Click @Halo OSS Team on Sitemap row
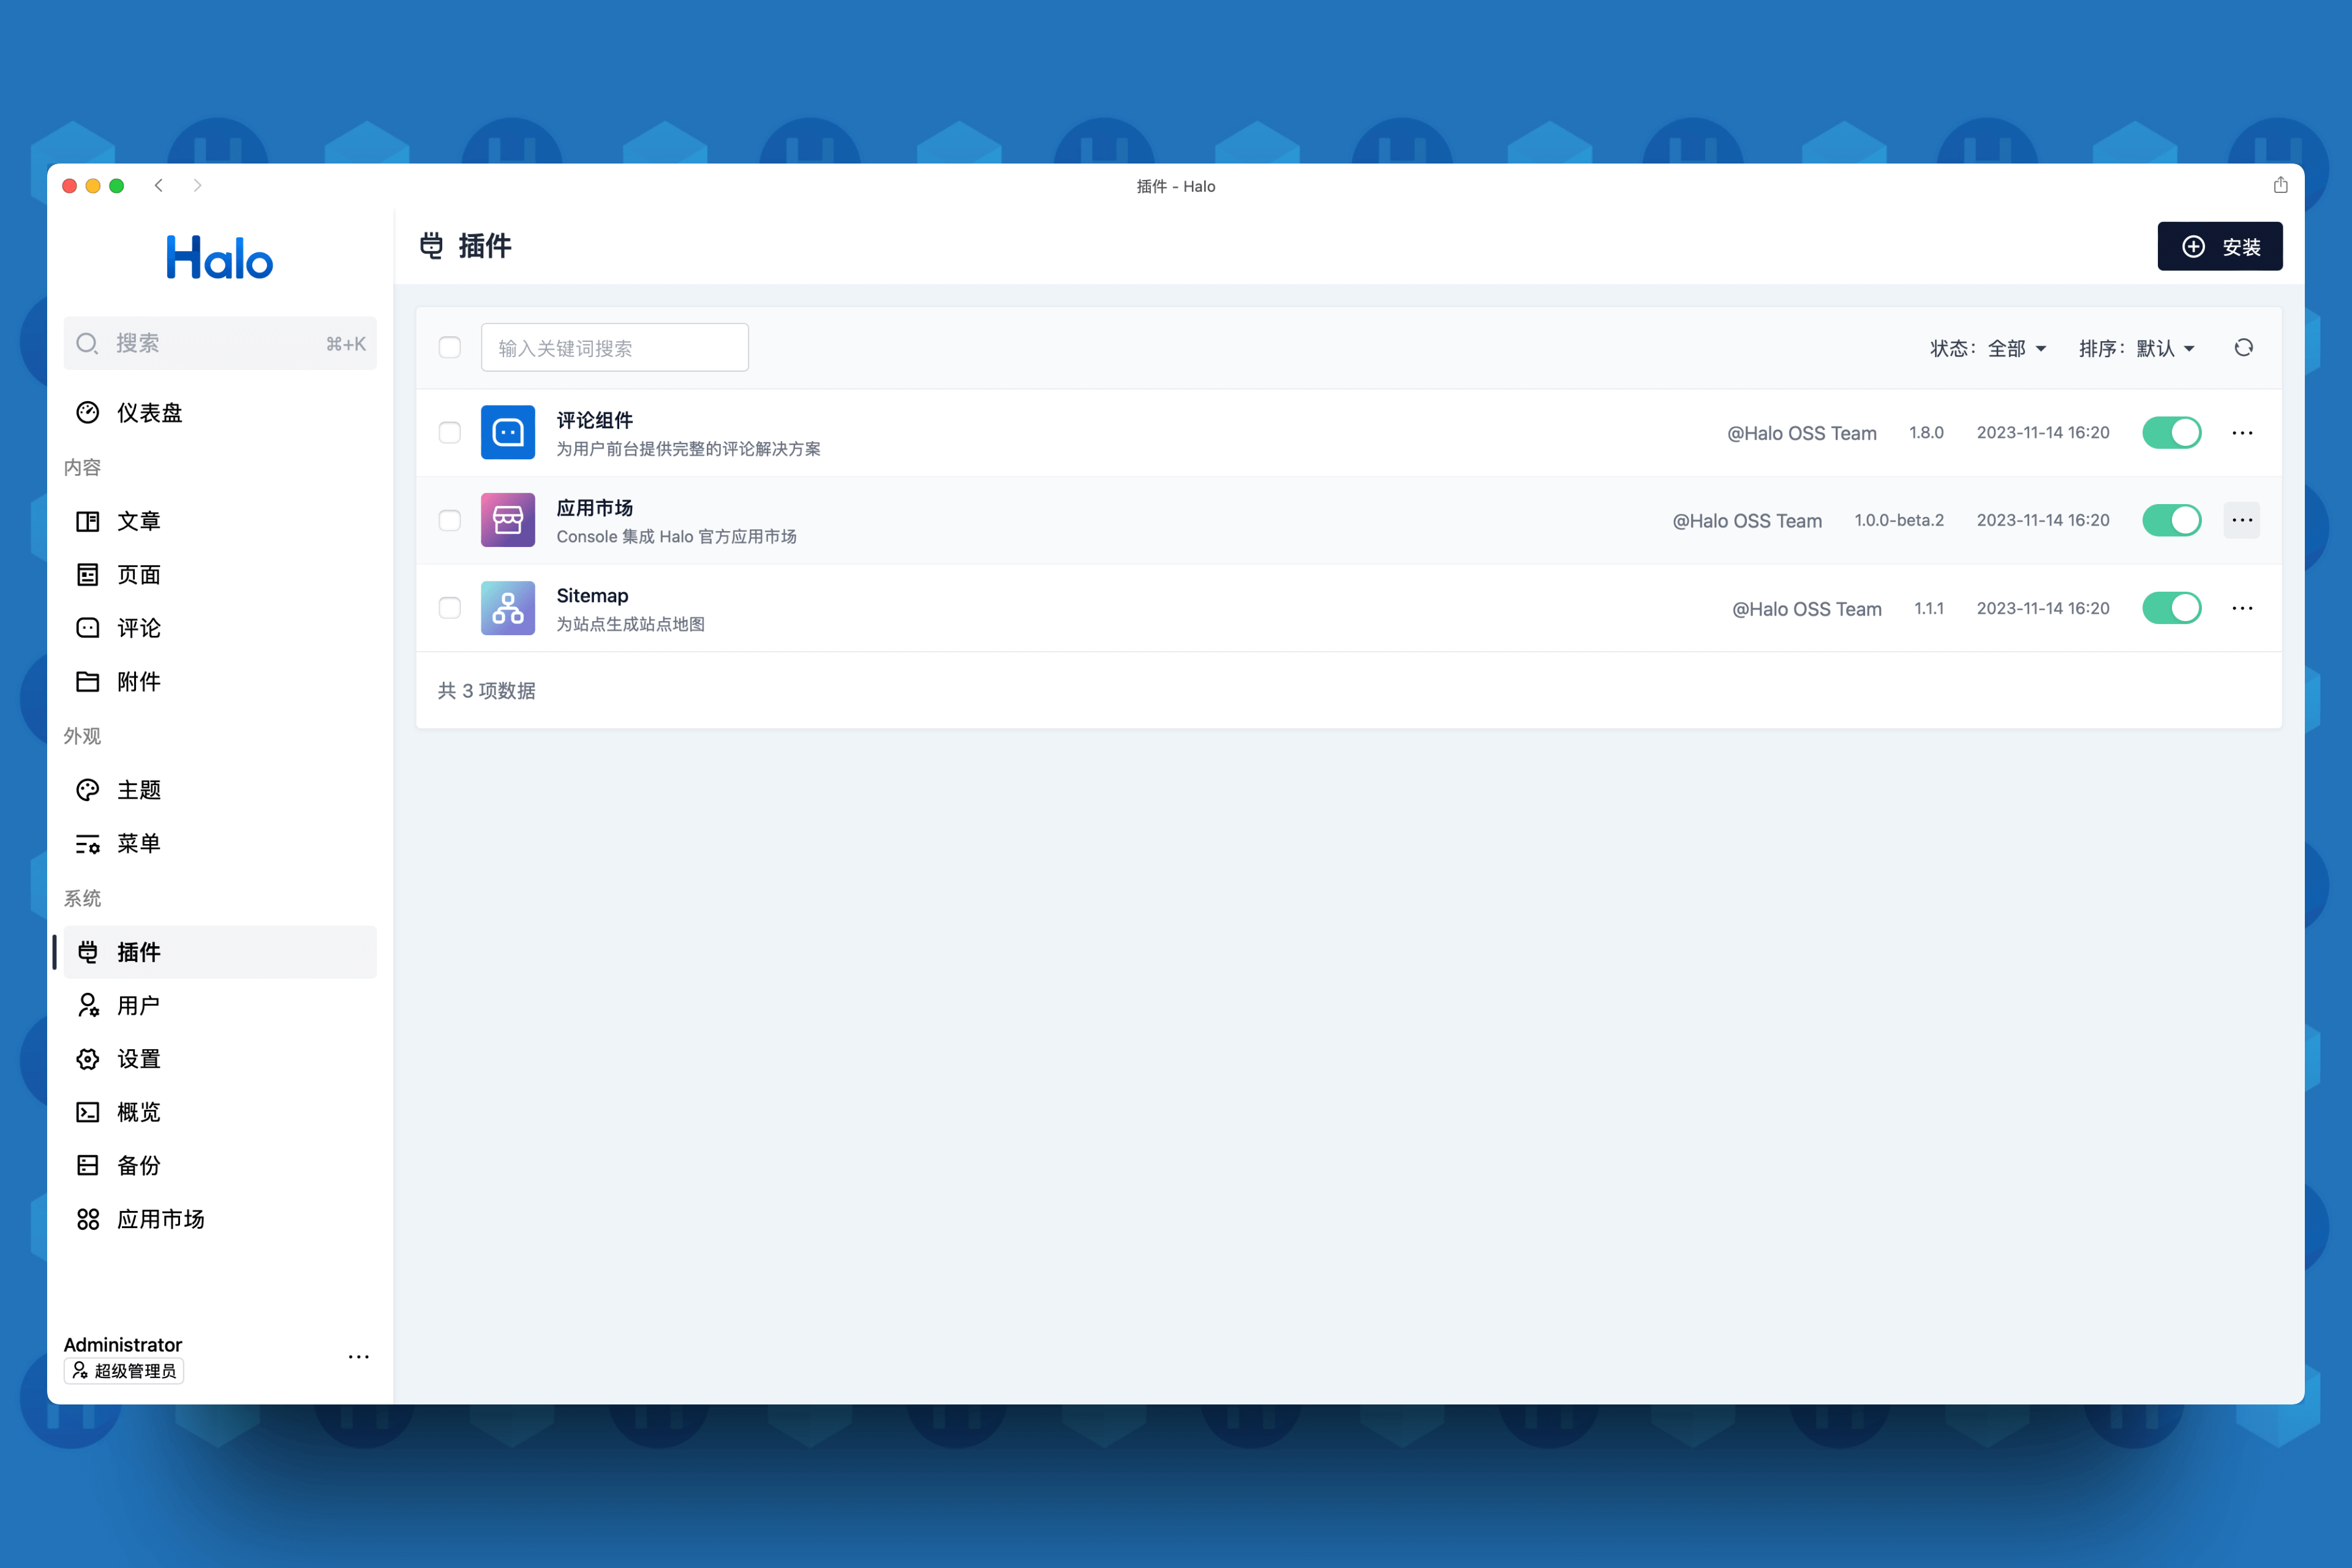This screenshot has height=1568, width=2352. click(1807, 609)
